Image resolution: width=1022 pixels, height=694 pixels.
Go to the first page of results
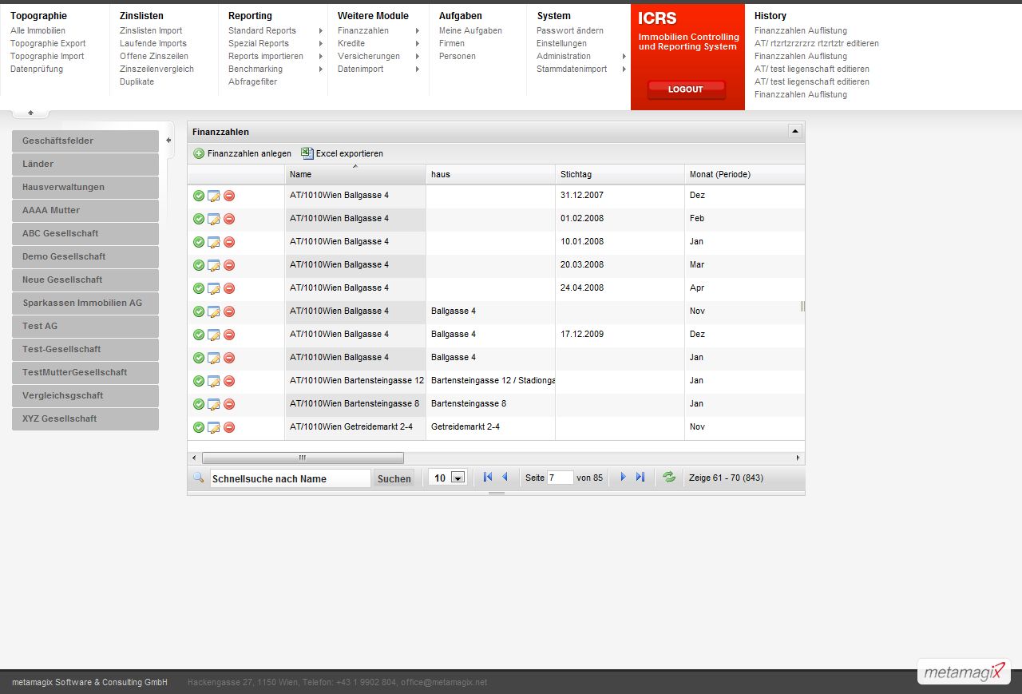[488, 477]
